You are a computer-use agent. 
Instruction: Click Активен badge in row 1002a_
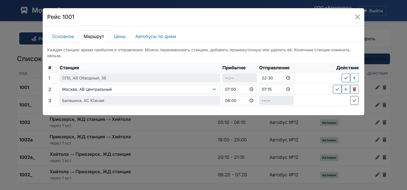(329, 158)
